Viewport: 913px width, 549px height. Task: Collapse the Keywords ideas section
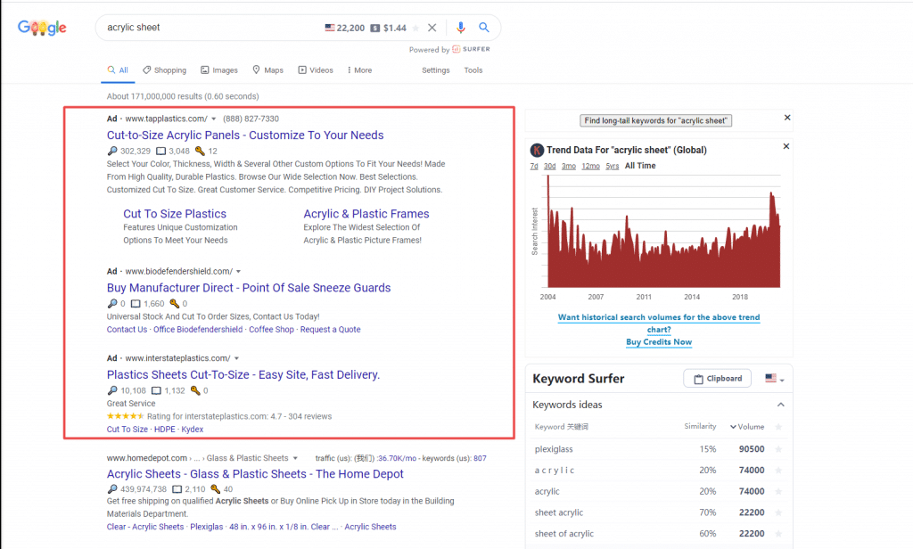(781, 405)
